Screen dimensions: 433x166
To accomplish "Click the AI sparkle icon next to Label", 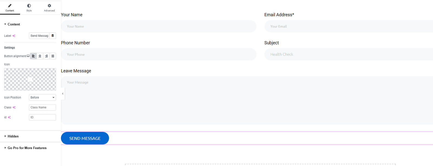I will 14,36.
